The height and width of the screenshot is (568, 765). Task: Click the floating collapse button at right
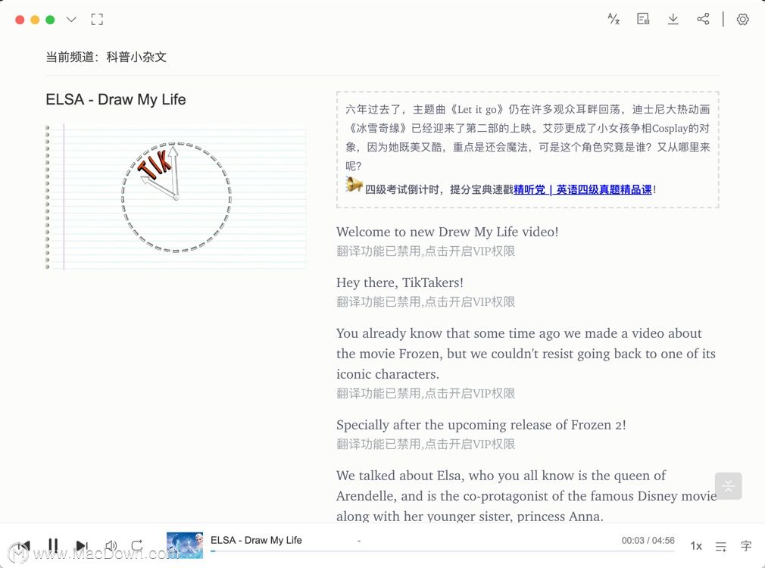(729, 486)
